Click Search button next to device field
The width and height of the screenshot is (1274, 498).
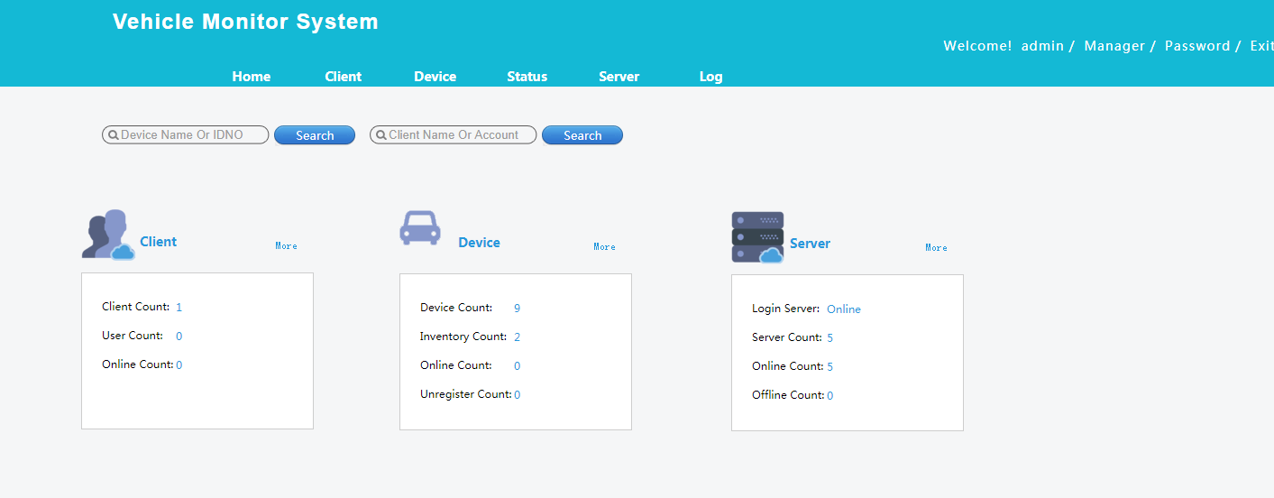click(315, 135)
